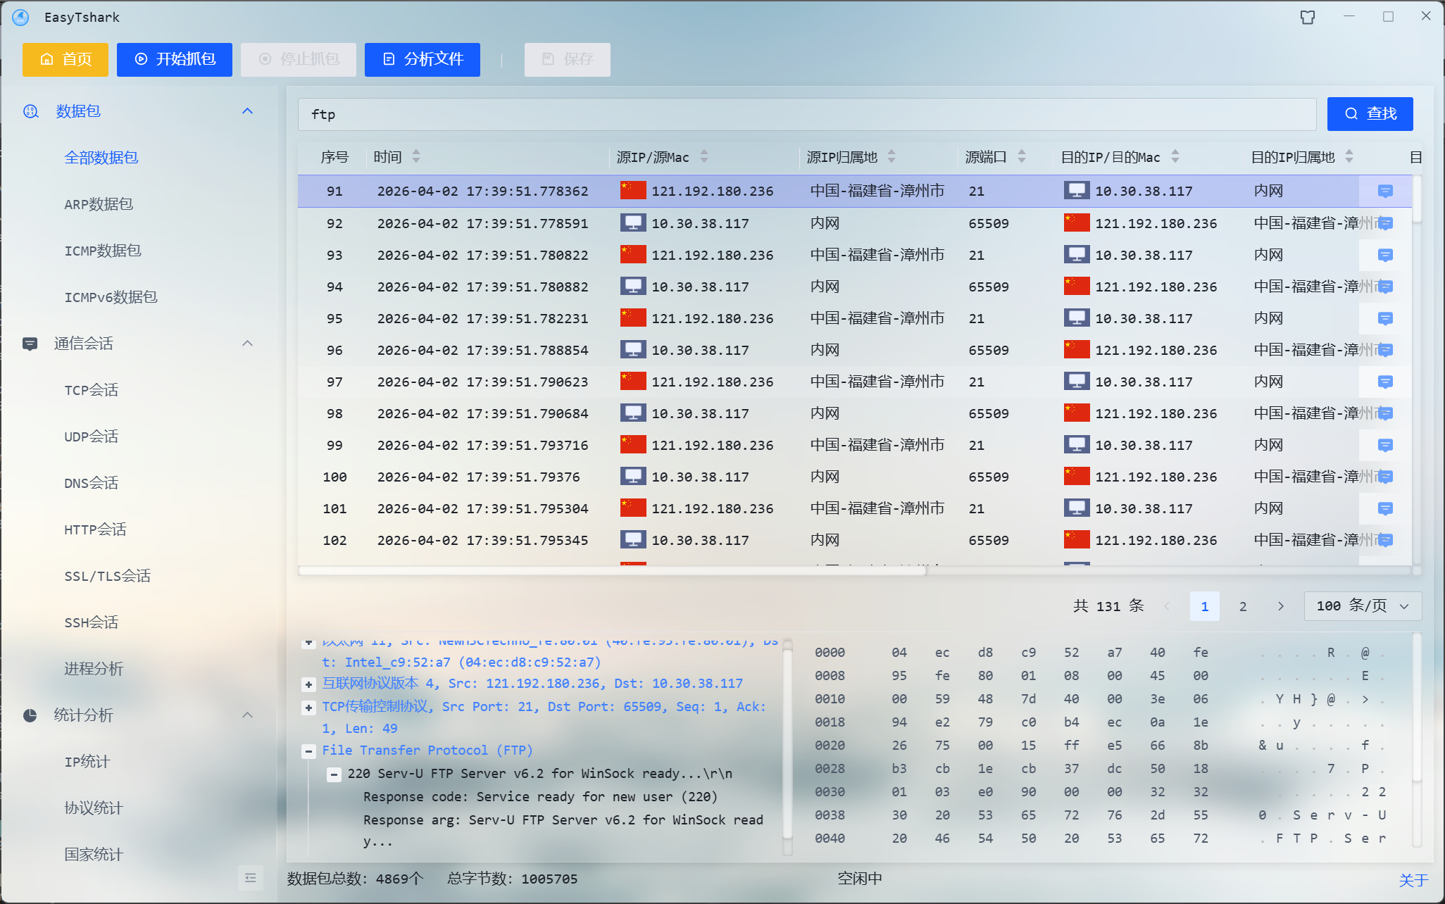Click the detail icon on packet 91 row
This screenshot has width=1445, height=904.
1384,192
